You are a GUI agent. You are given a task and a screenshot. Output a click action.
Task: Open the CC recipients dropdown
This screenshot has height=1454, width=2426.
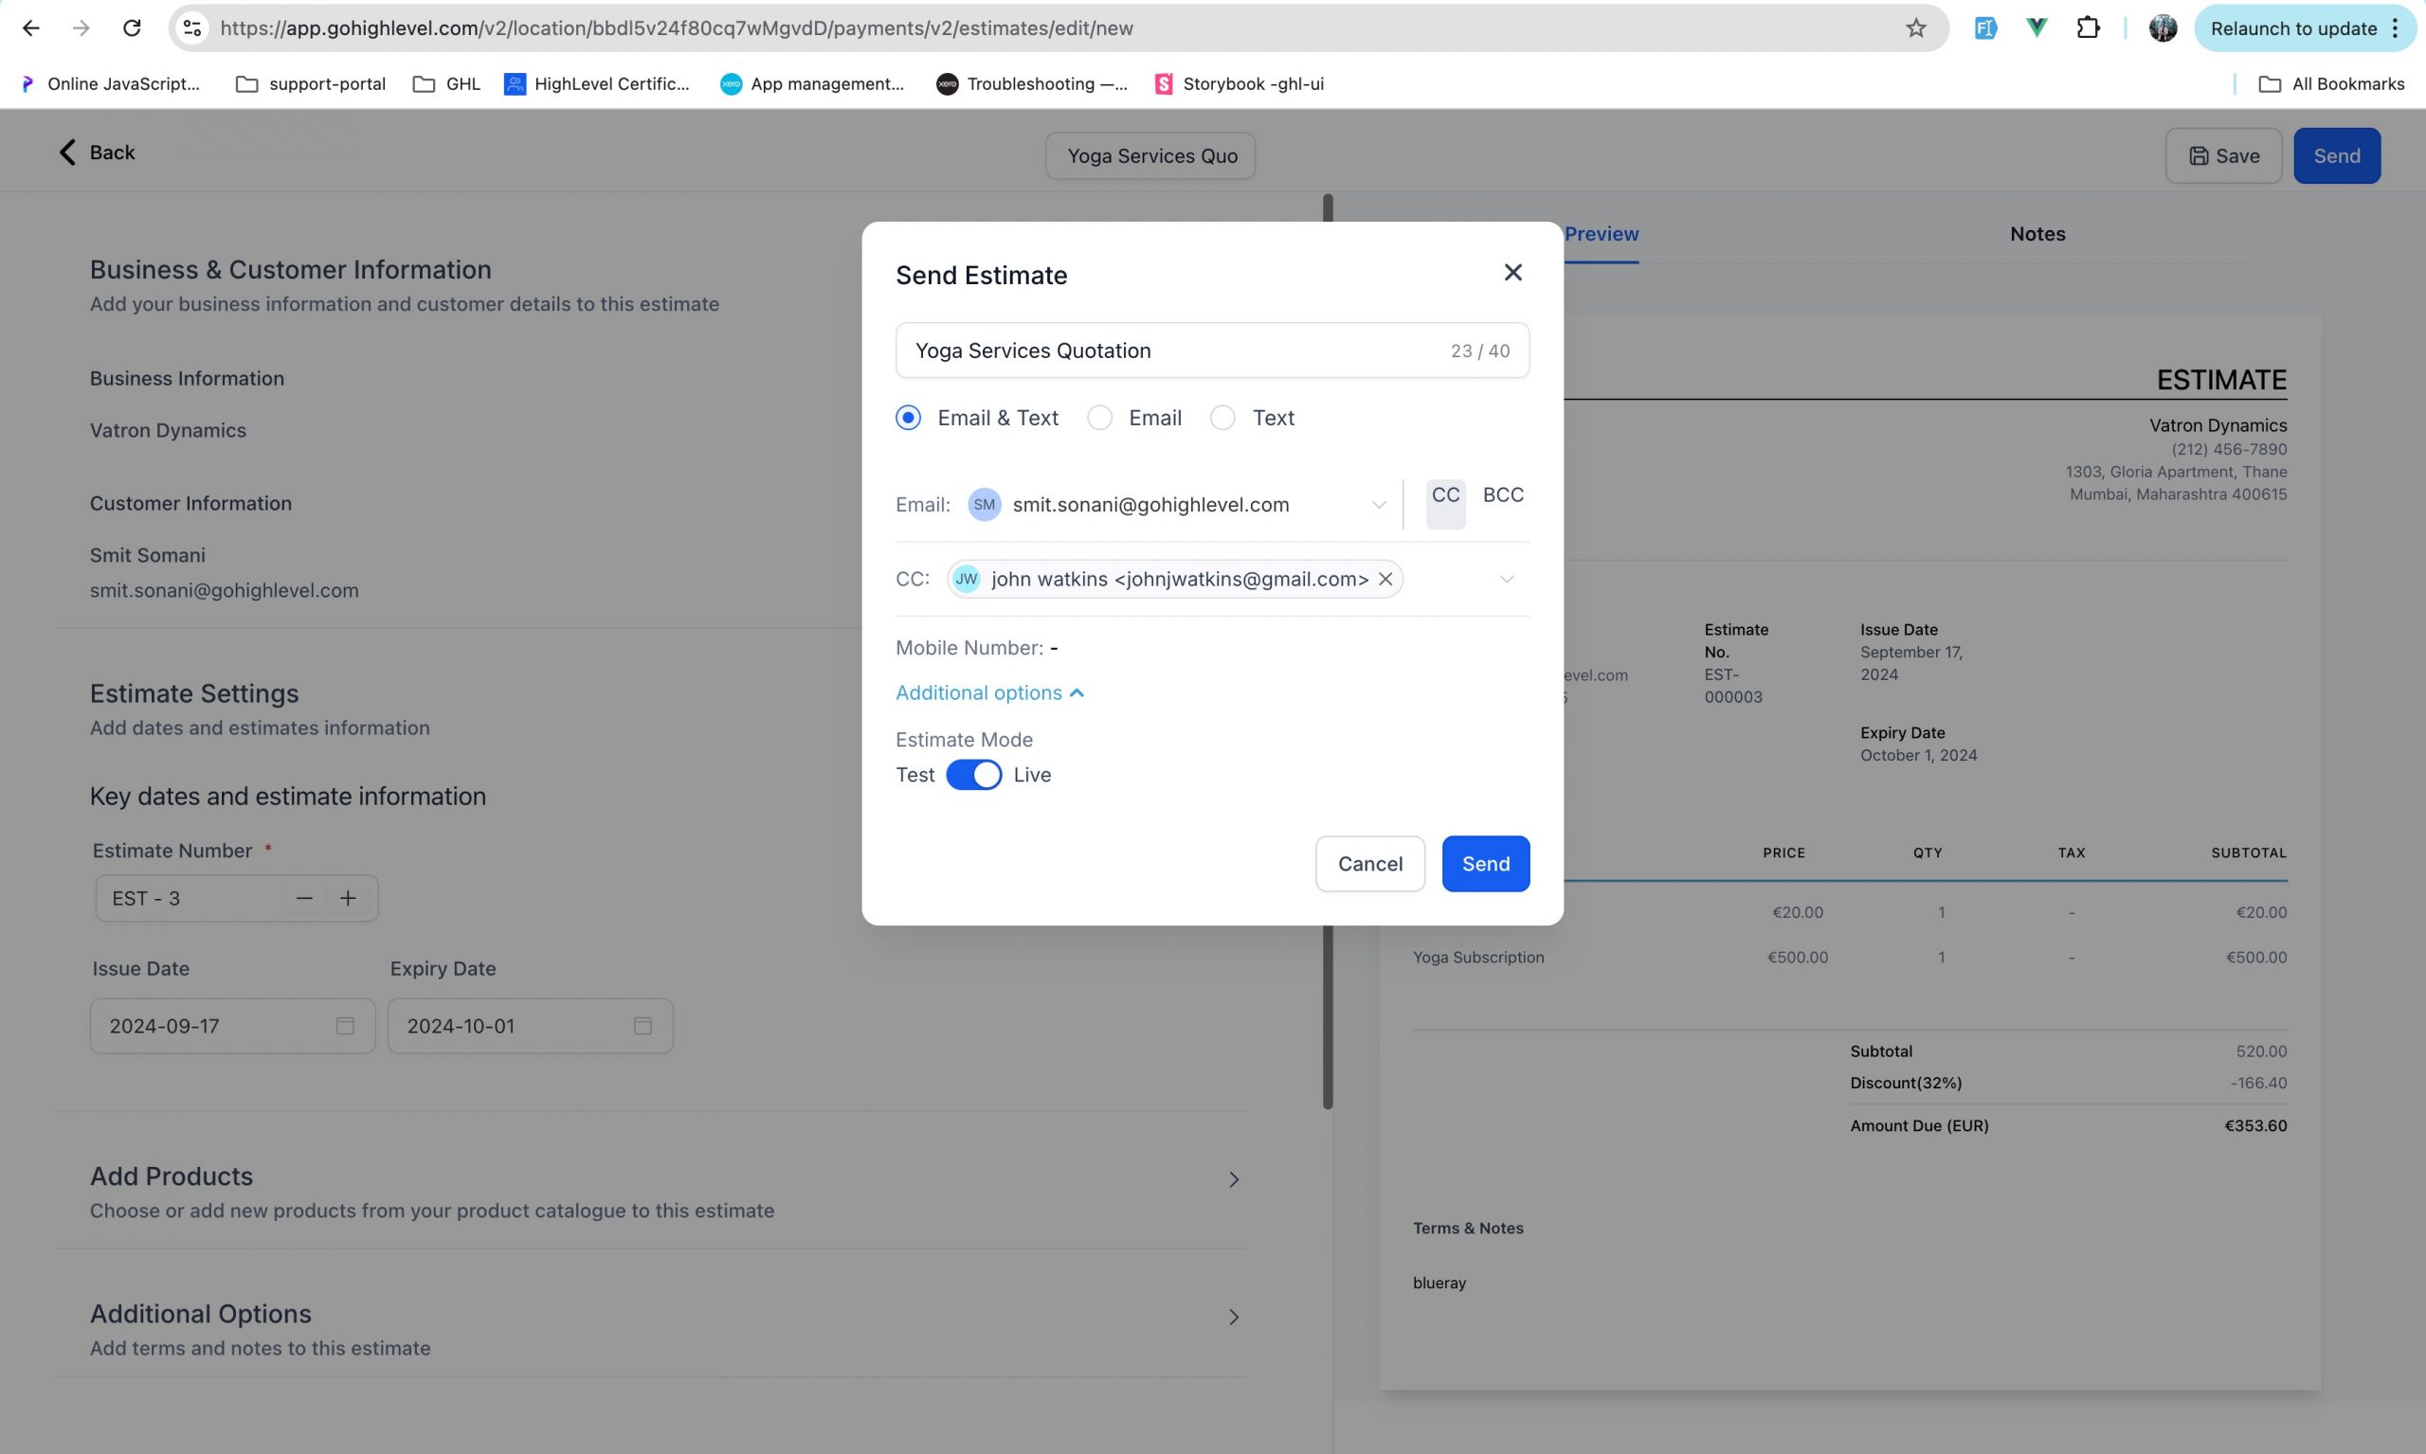[x=1507, y=578]
